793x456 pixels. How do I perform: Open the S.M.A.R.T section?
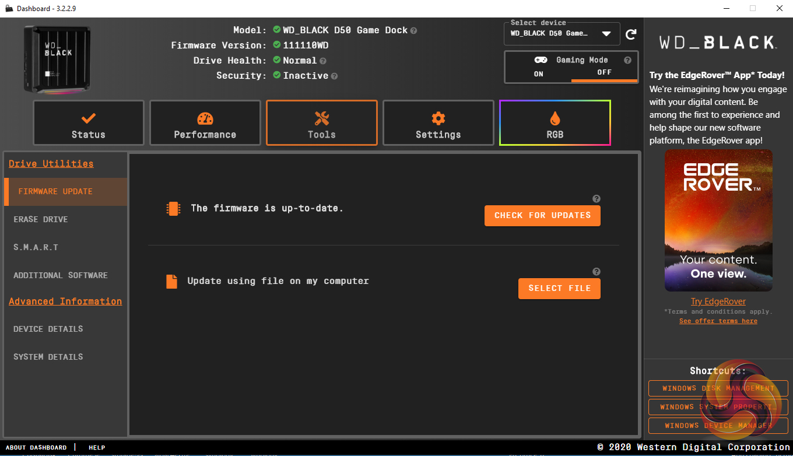65,248
